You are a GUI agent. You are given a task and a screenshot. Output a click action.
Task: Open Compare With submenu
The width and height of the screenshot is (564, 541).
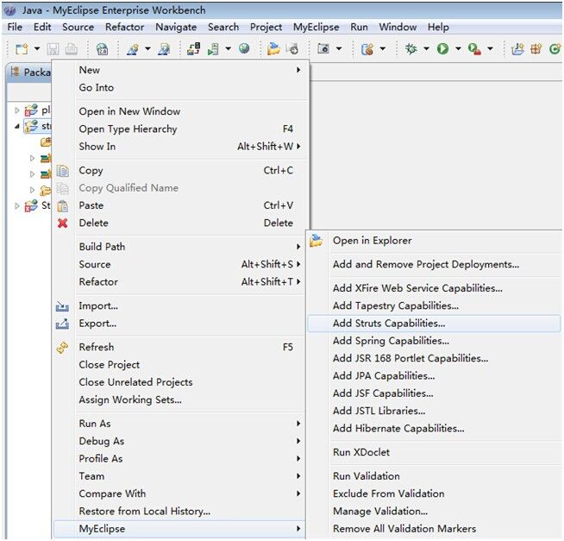tap(180, 494)
